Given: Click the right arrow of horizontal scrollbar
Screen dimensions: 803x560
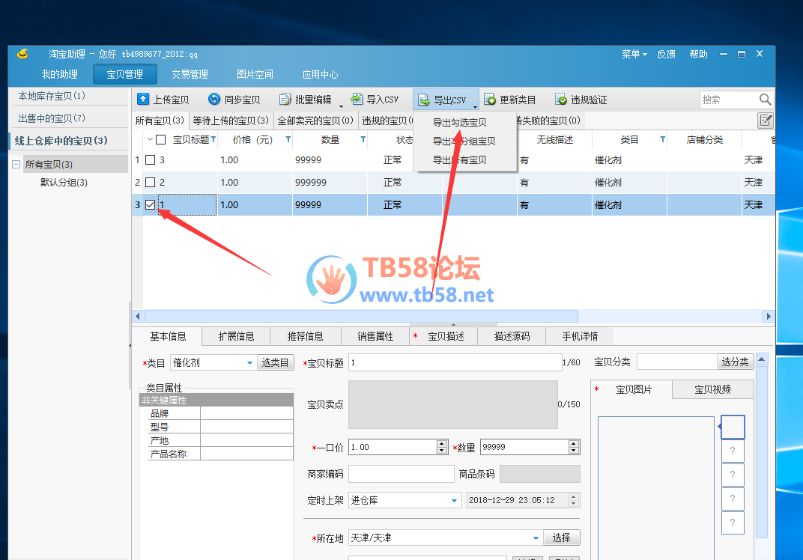Looking at the screenshot, I should pyautogui.click(x=769, y=317).
